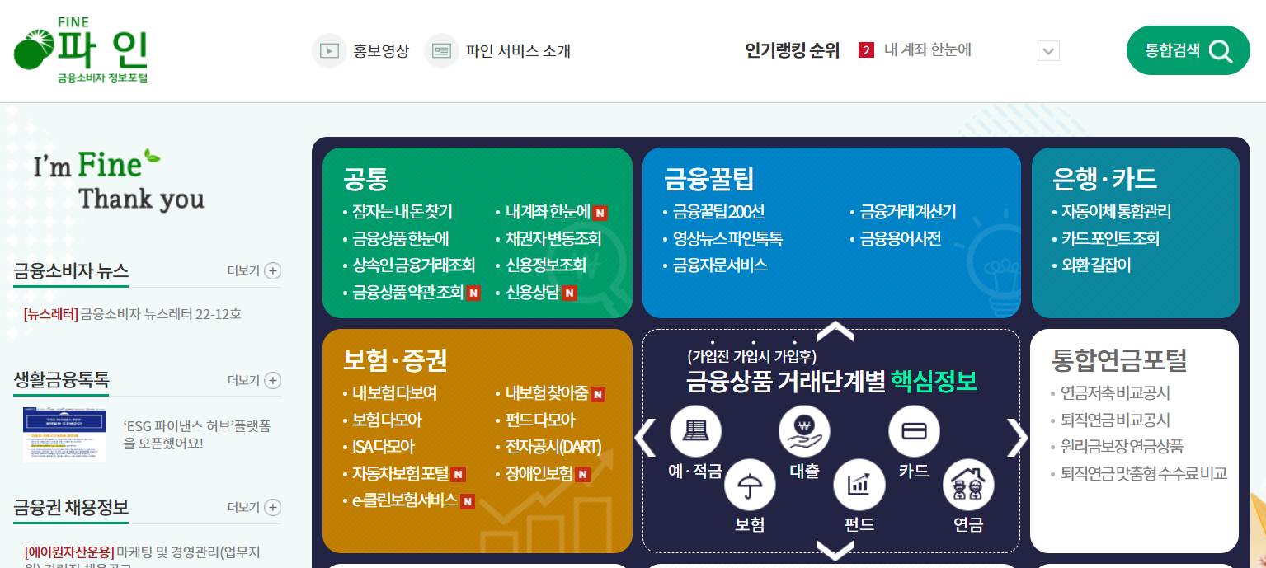Open 에이원자산운용 recruitment posting
Viewport: 1266px width, 568px height.
click(x=142, y=559)
